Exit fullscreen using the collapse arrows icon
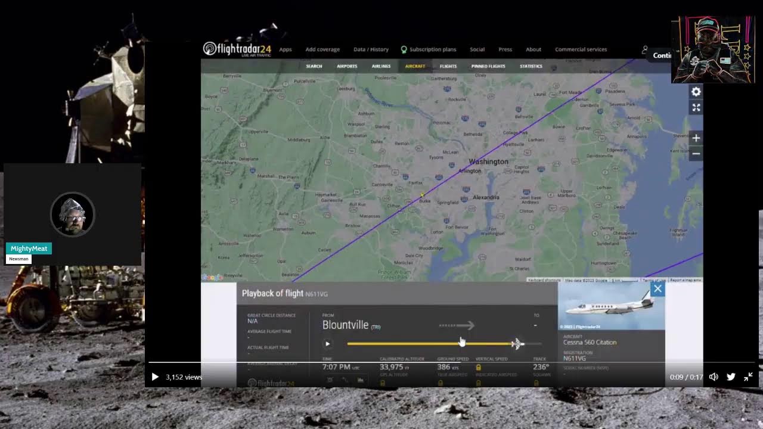Viewport: 763px width, 429px height. [x=748, y=377]
